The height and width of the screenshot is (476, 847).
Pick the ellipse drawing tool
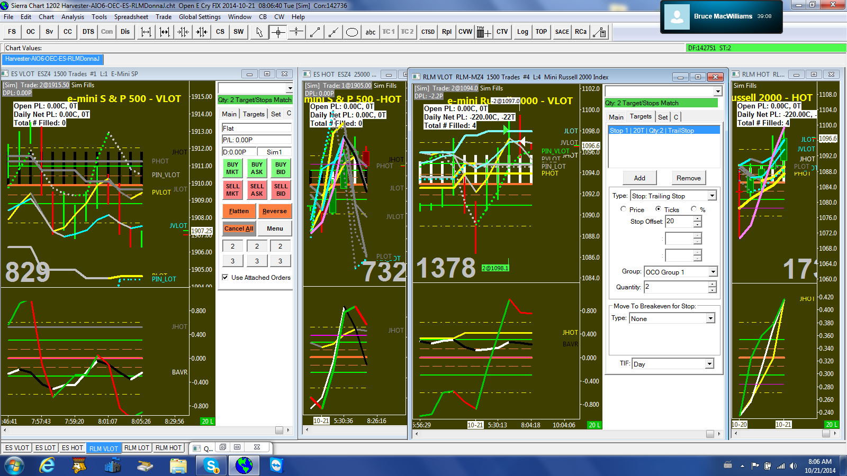tap(352, 32)
